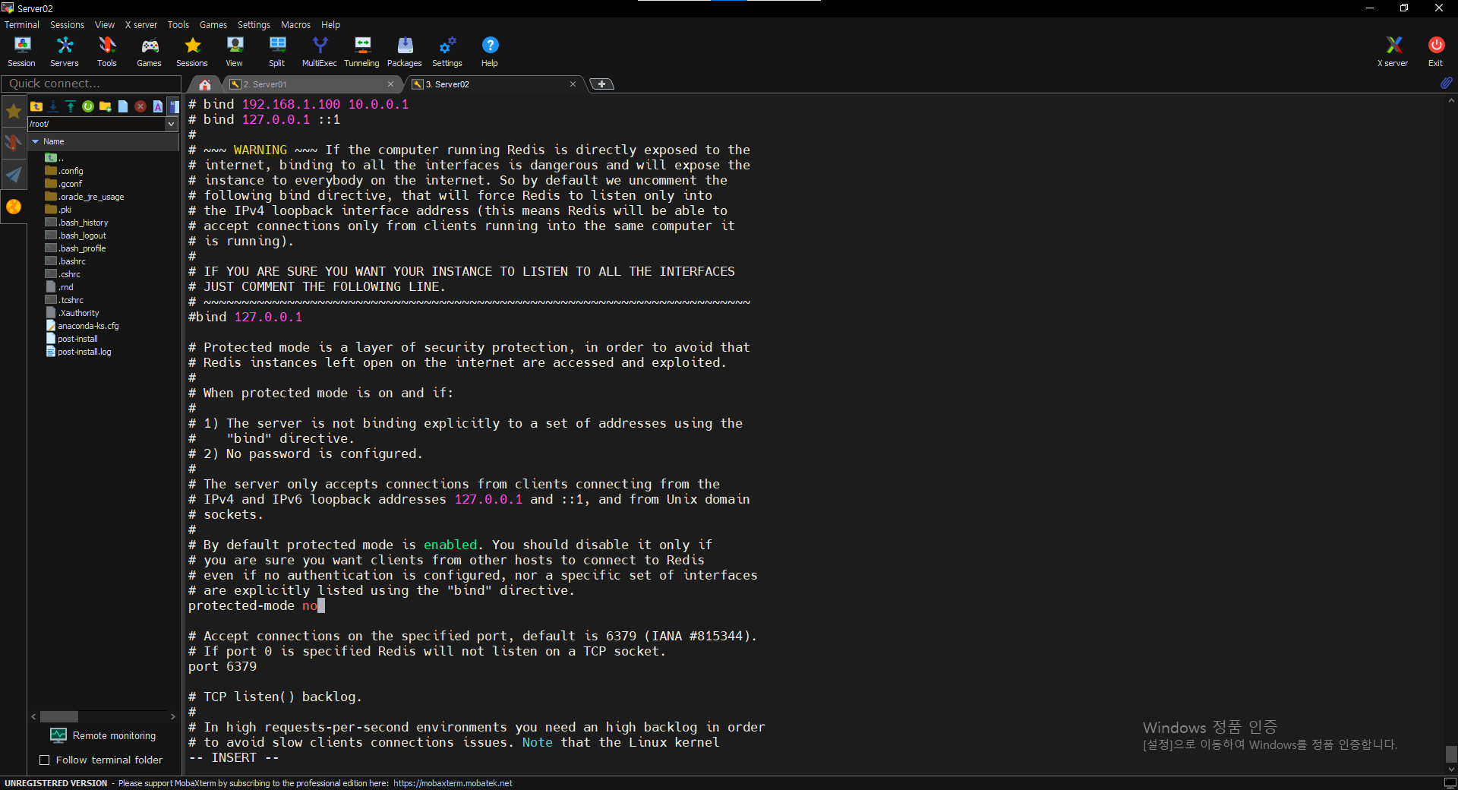Click the X server toolbar icon
This screenshot has width=1458, height=790.
[1393, 52]
